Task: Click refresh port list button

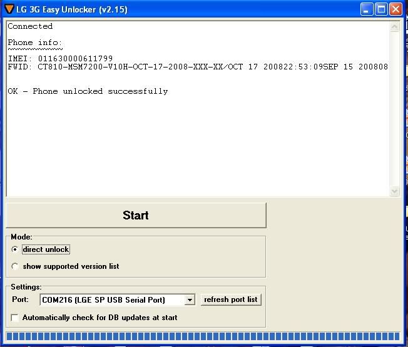Action: point(231,299)
